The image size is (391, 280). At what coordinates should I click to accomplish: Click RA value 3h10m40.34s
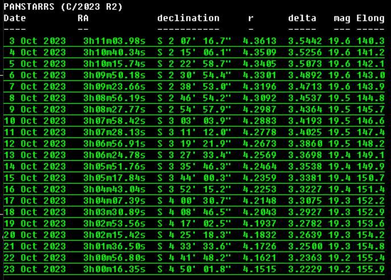click(114, 52)
